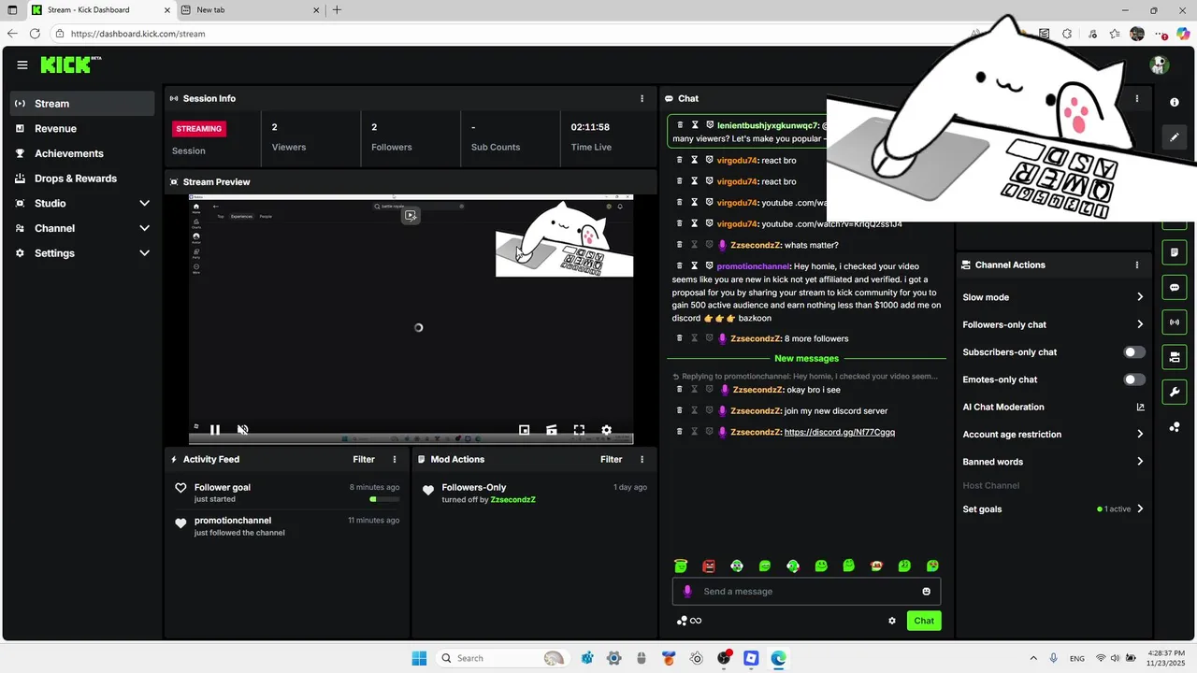The image size is (1197, 673).
Task: Open Channel Actions kebab menu
Action: click(x=1137, y=265)
